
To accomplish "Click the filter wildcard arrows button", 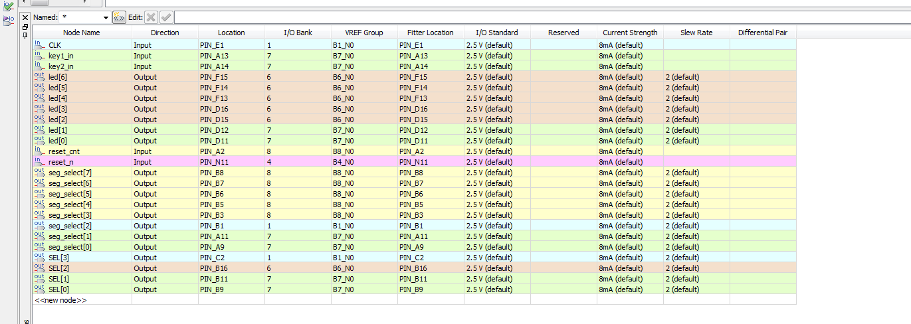I will pyautogui.click(x=119, y=17).
